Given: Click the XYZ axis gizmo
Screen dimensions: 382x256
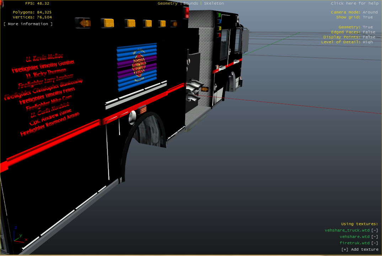Looking at the screenshot, I should (x=19, y=235).
